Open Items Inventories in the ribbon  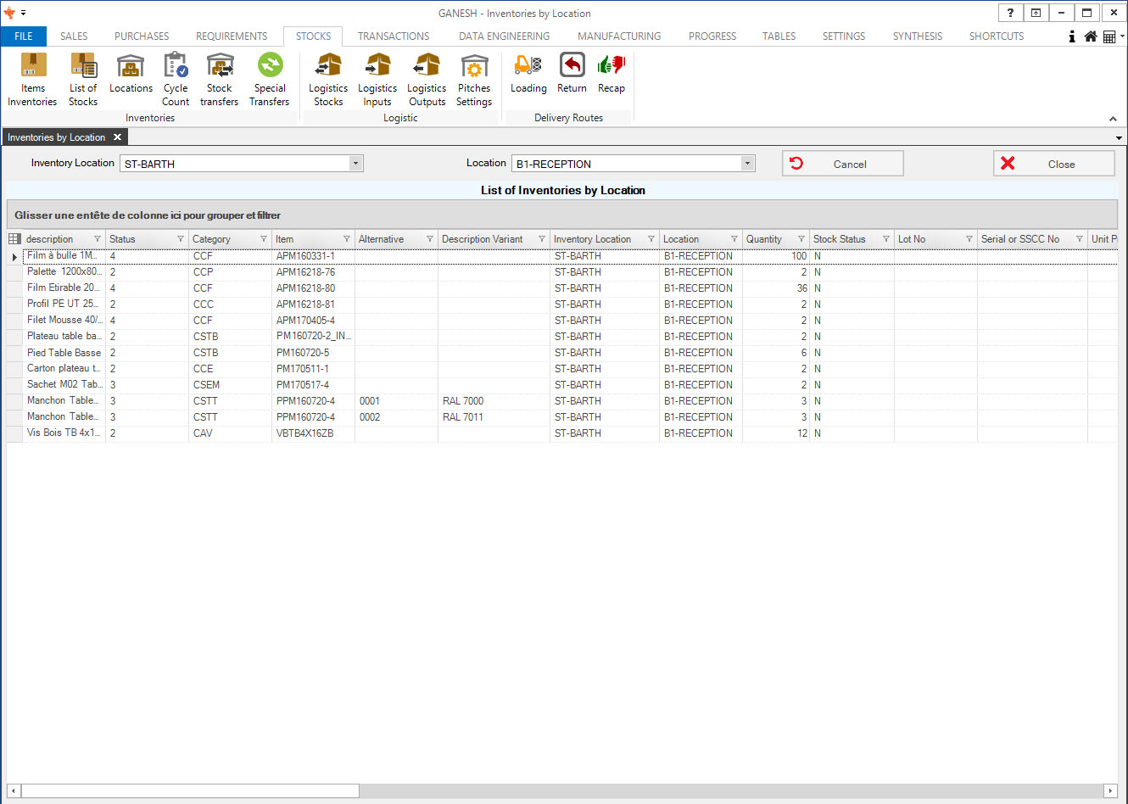[33, 79]
